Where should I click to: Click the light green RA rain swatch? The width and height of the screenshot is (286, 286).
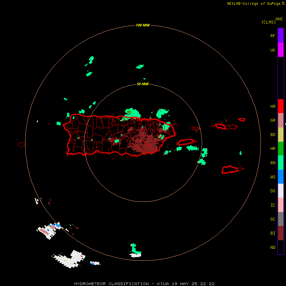pyautogui.click(x=281, y=163)
